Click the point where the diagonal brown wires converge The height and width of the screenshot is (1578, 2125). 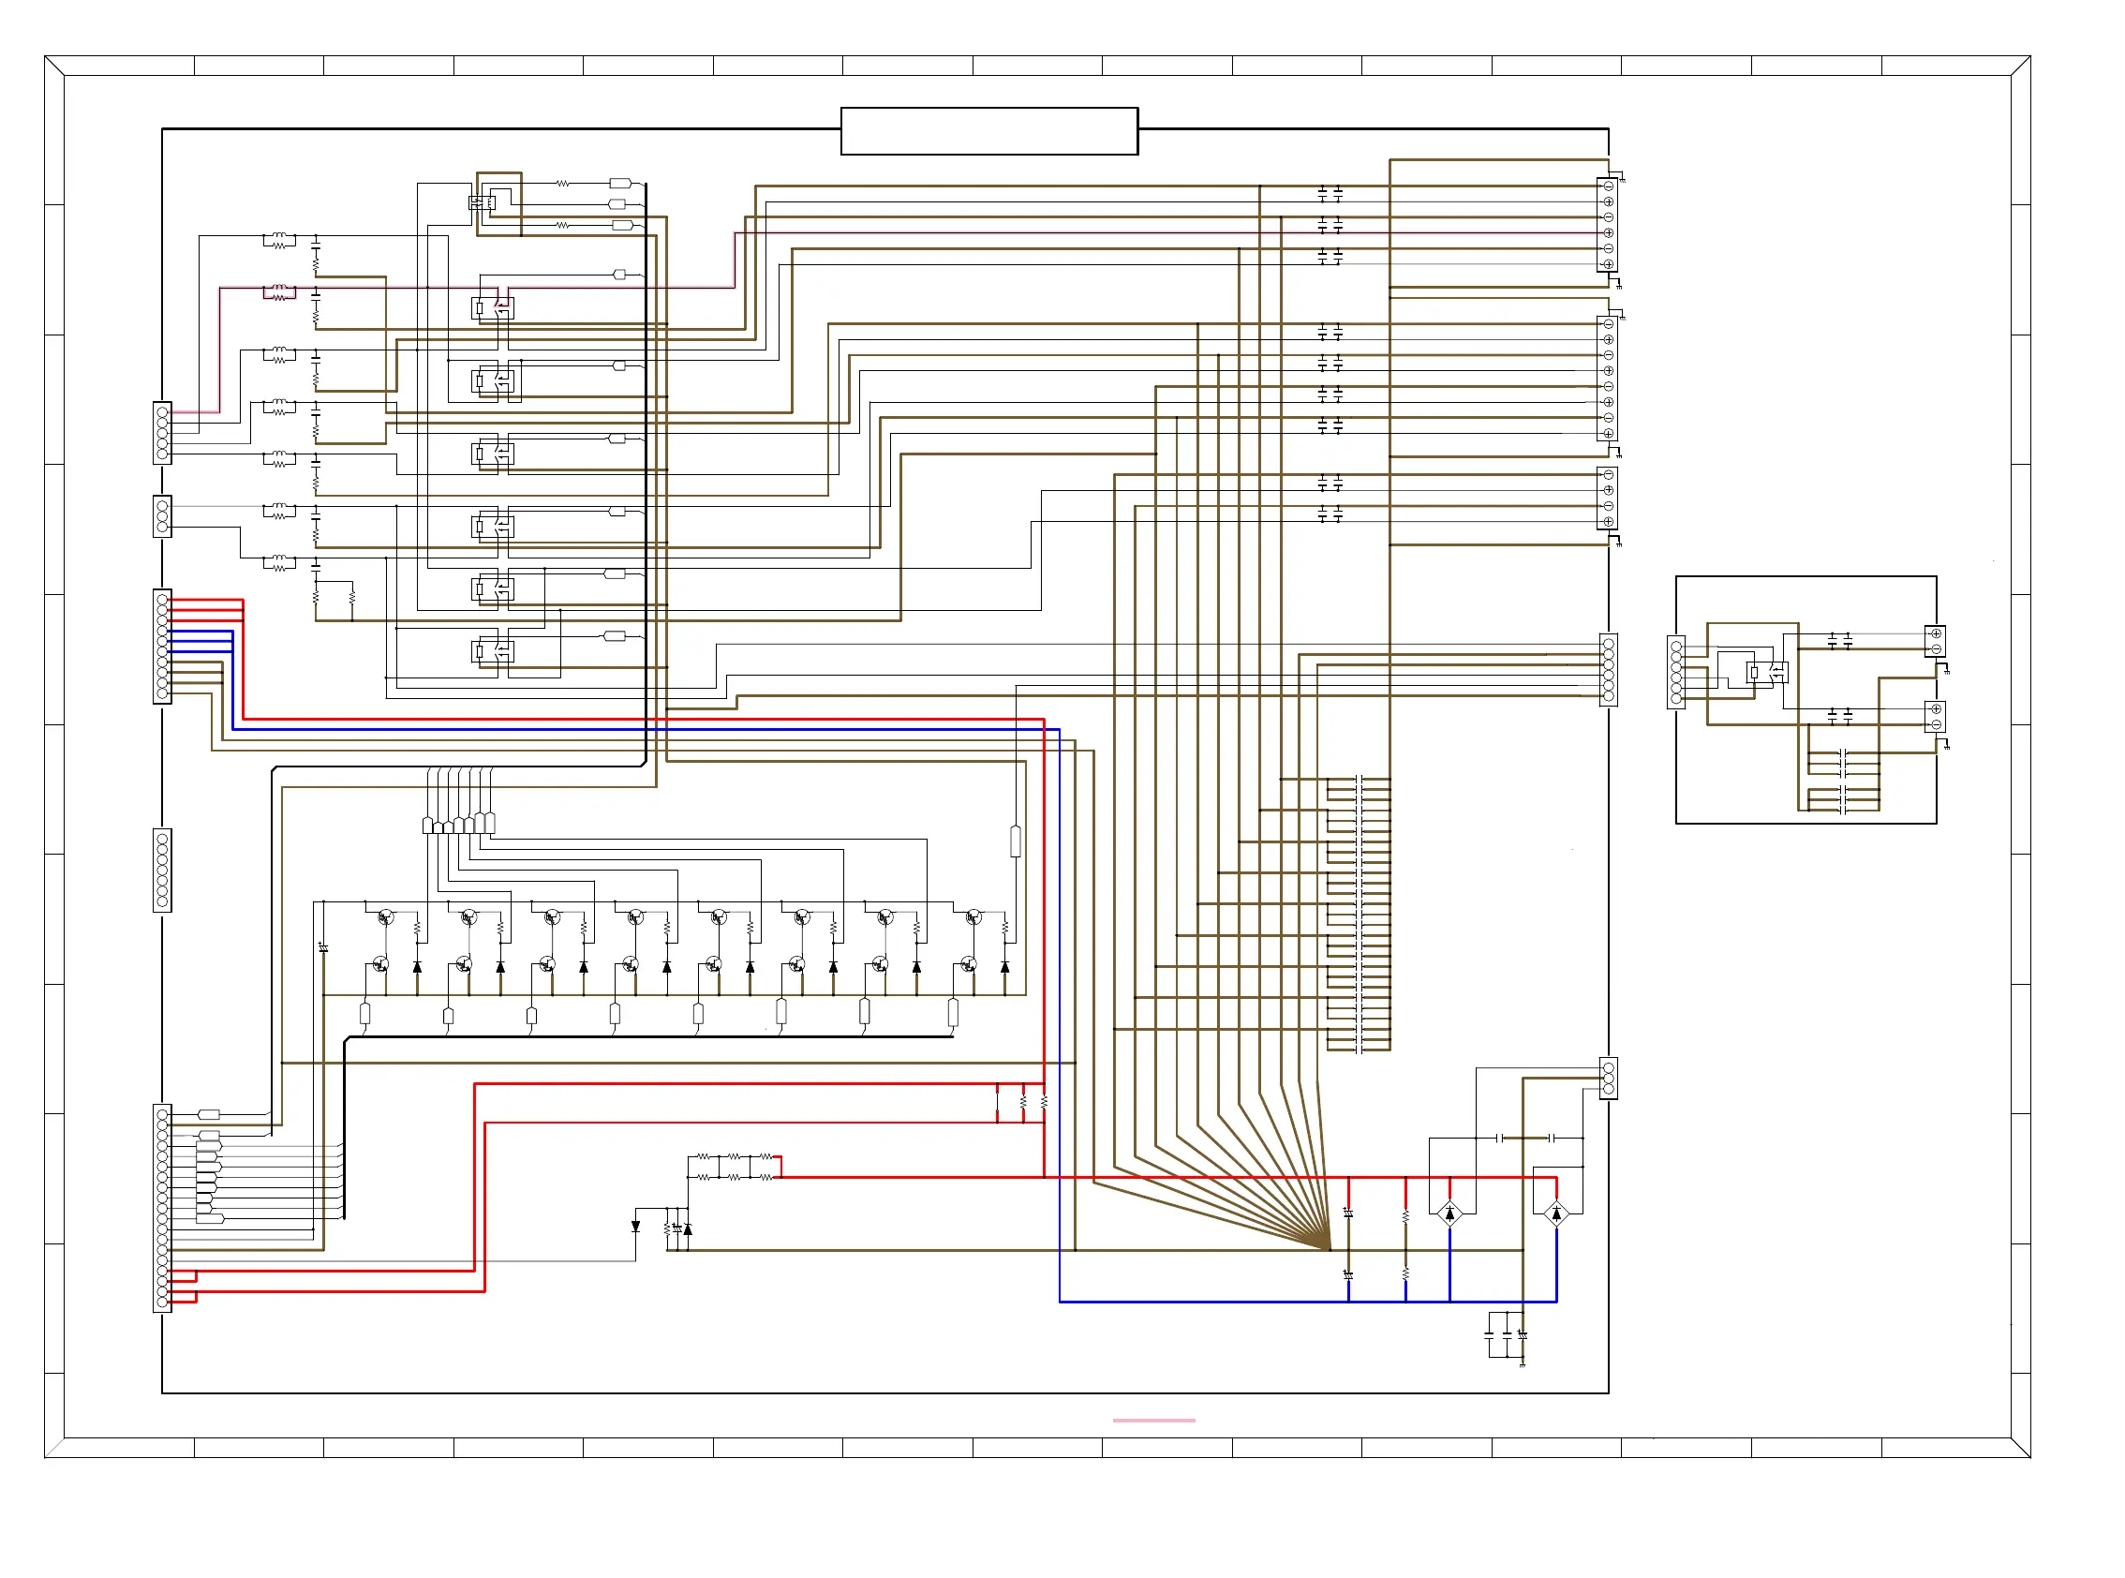[1329, 1248]
